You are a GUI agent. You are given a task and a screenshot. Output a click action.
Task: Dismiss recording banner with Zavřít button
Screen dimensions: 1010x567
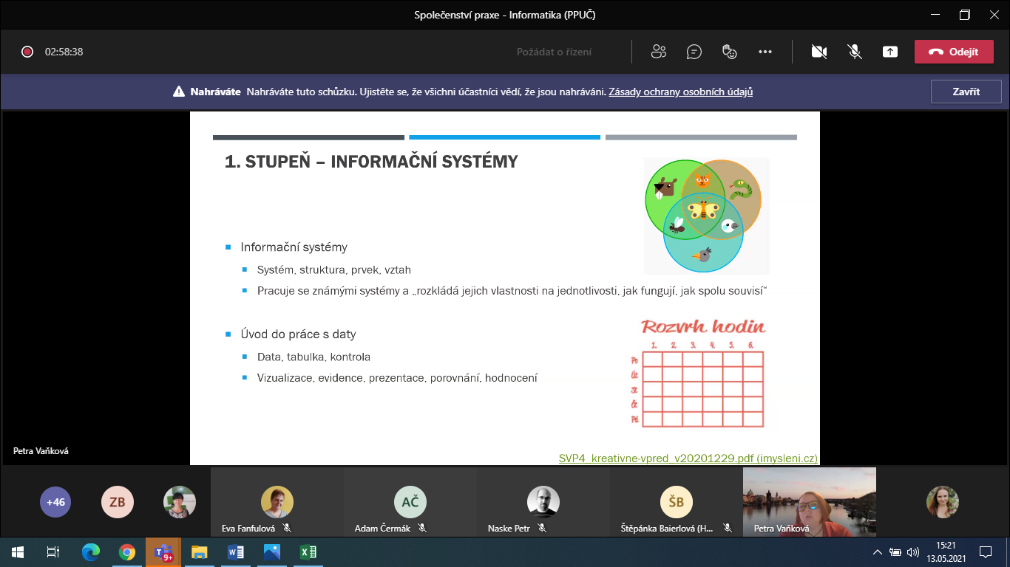966,92
